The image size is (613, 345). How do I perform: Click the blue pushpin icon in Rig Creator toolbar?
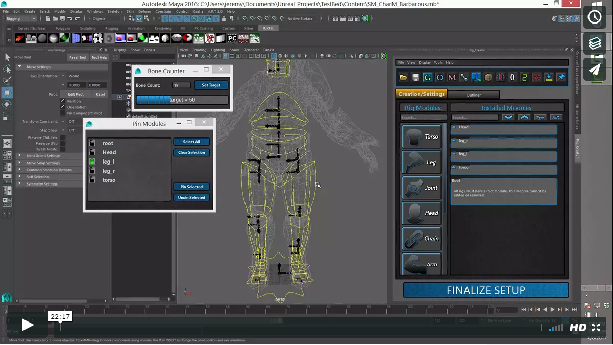click(561, 77)
